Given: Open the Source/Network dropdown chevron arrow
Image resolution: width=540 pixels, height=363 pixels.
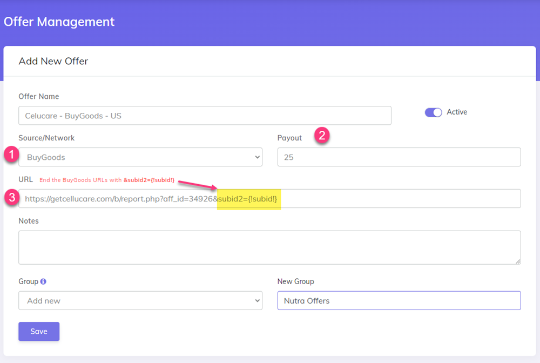Looking at the screenshot, I should pos(258,157).
